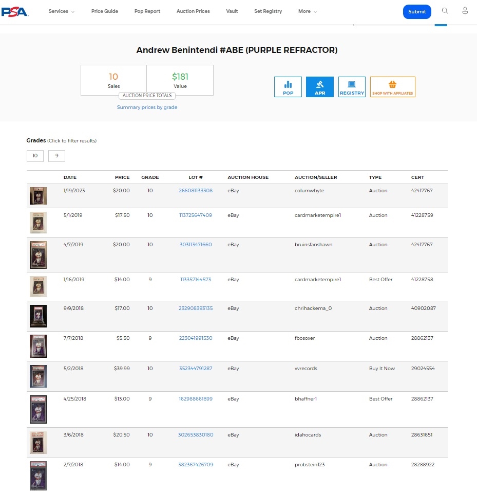View card thumbnail for 4/25/2018 sale
The height and width of the screenshot is (492, 477).
pos(38,409)
